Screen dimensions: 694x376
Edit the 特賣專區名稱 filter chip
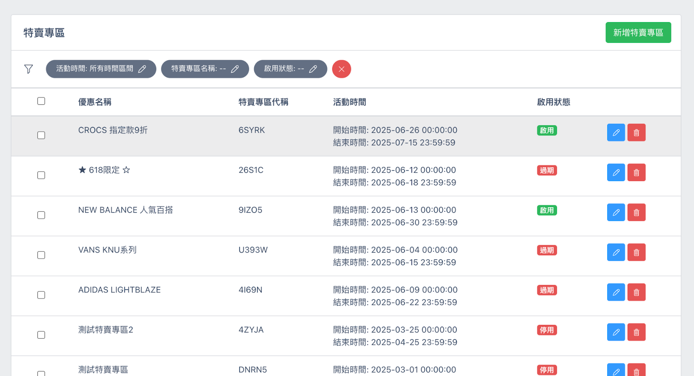205,69
